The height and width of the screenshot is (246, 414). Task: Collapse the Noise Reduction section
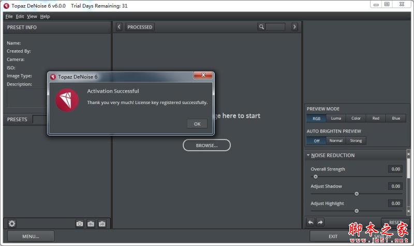[308, 155]
